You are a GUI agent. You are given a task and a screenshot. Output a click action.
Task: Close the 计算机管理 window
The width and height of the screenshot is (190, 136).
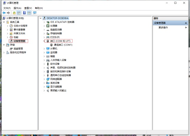click(184, 3)
